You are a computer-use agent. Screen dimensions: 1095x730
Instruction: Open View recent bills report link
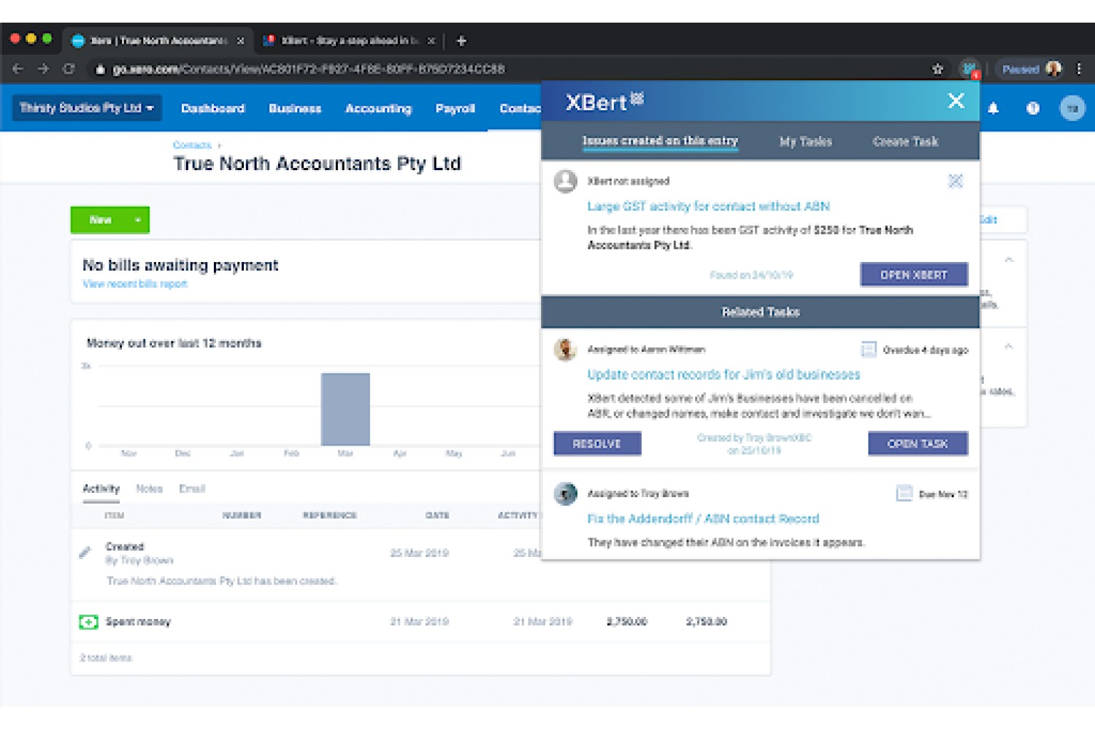pyautogui.click(x=135, y=284)
